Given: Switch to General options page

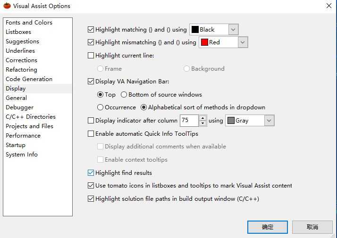Looking at the screenshot, I should tap(17, 98).
